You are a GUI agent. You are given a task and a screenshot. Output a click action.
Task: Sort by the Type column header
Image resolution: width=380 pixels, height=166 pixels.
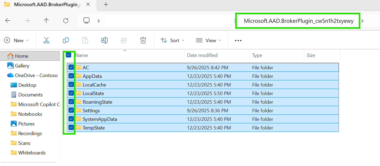[257, 55]
